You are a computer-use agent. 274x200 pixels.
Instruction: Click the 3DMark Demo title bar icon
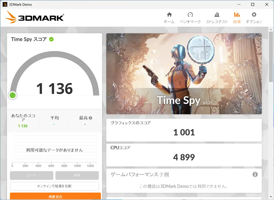[5, 4]
